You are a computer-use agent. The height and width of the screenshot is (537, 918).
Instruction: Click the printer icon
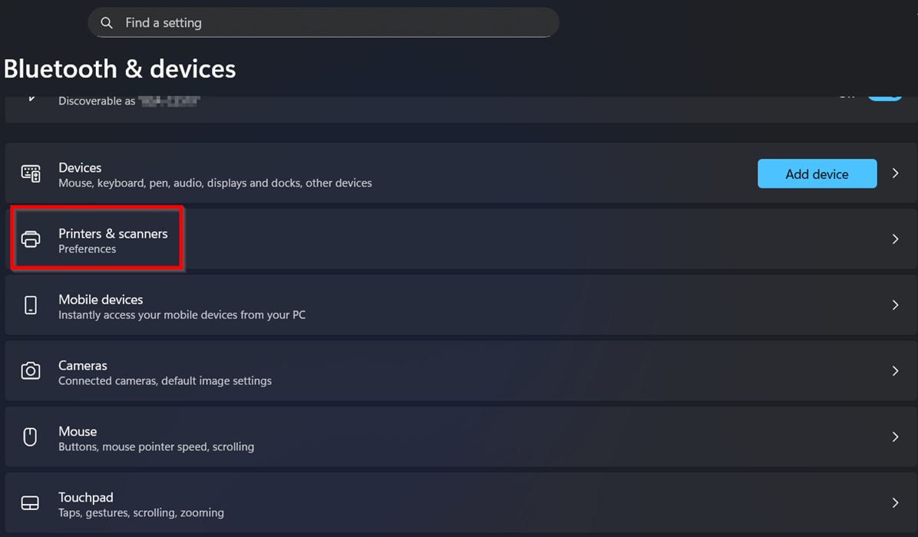(31, 239)
